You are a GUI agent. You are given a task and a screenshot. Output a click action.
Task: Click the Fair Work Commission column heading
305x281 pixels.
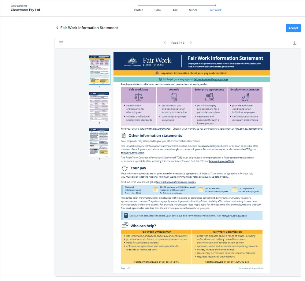click(x=227, y=232)
